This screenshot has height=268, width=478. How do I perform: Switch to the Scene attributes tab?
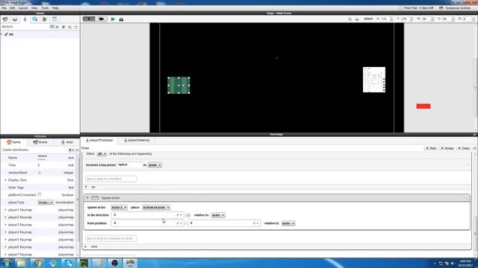[x=40, y=142]
